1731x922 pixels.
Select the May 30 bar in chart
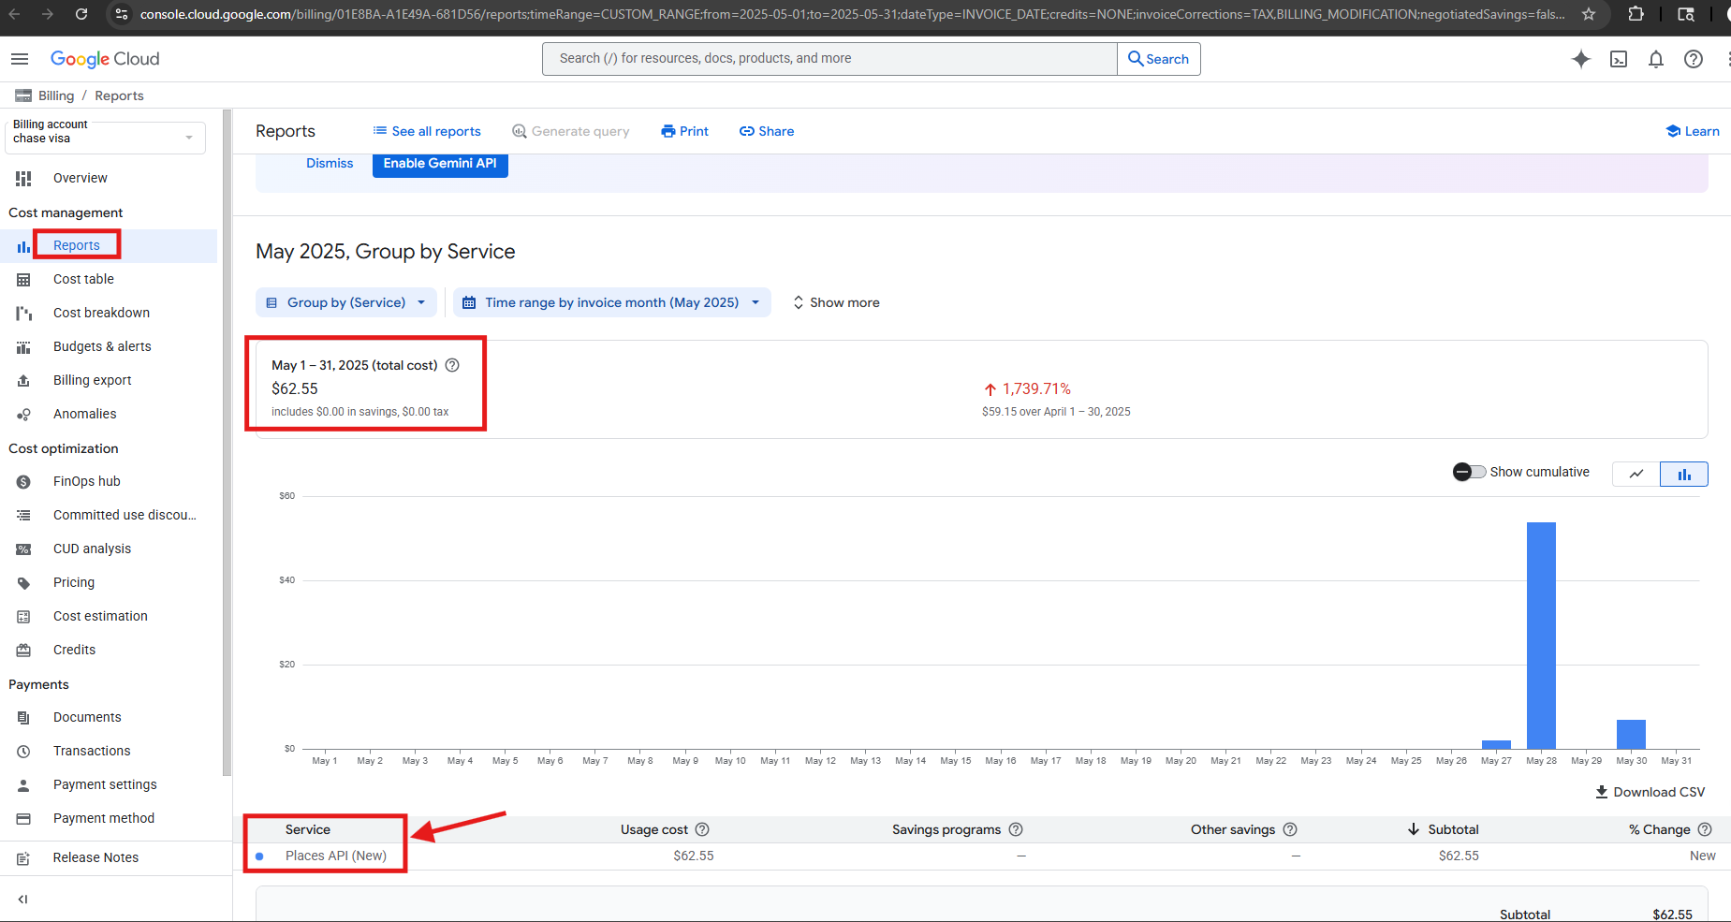[x=1631, y=734]
